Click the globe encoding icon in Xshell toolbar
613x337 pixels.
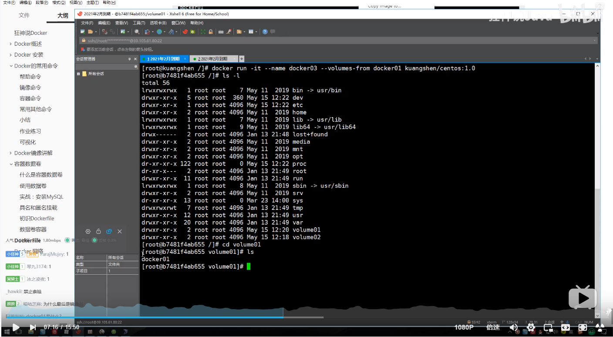[x=159, y=32]
